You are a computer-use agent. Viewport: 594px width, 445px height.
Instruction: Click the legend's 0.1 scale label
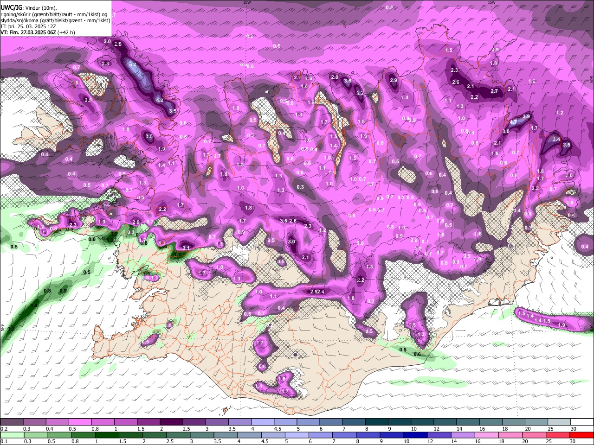pos(4,442)
